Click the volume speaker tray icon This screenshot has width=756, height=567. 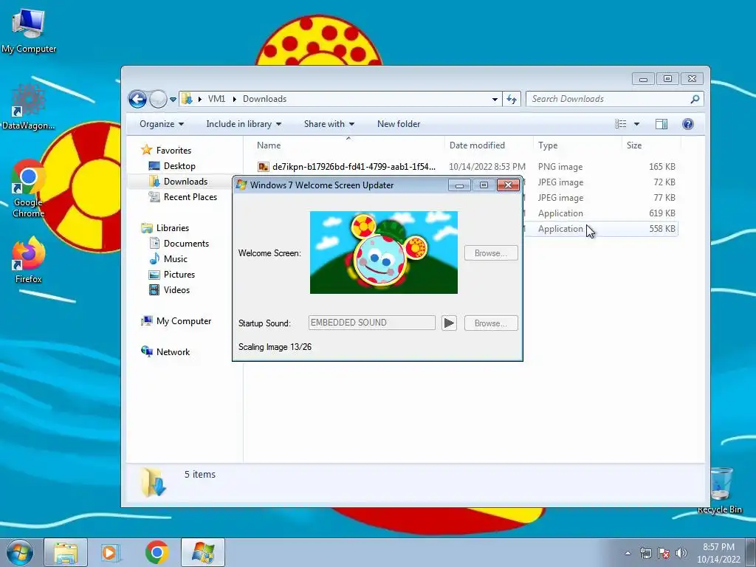(681, 553)
